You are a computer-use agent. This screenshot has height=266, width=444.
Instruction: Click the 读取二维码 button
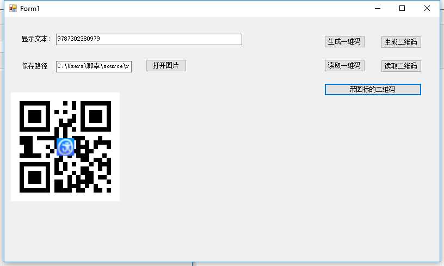coord(401,66)
